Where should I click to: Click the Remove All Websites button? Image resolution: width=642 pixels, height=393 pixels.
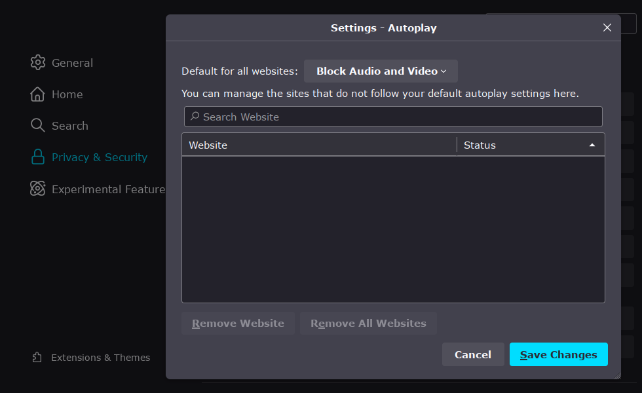368,324
